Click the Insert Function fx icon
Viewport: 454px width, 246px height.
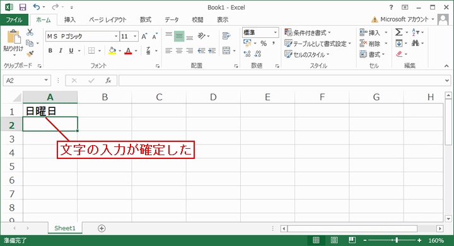(108, 81)
